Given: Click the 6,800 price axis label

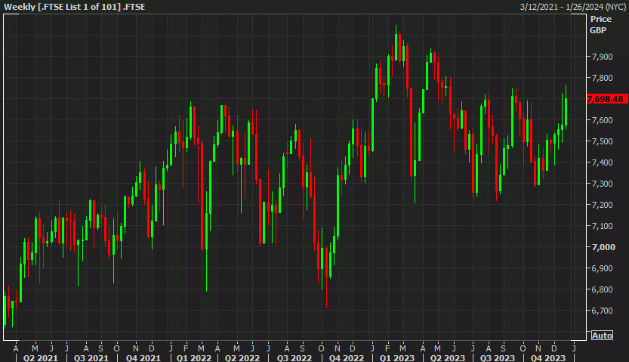Looking at the screenshot, I should [602, 289].
